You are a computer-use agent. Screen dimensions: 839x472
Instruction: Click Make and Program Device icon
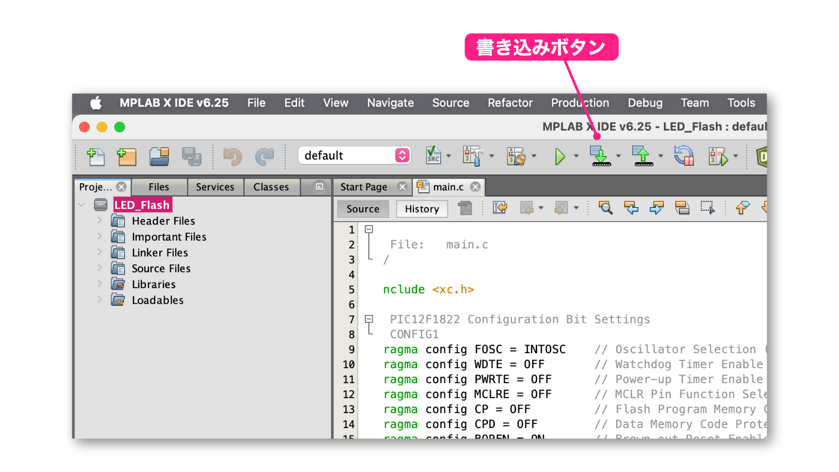tap(600, 156)
